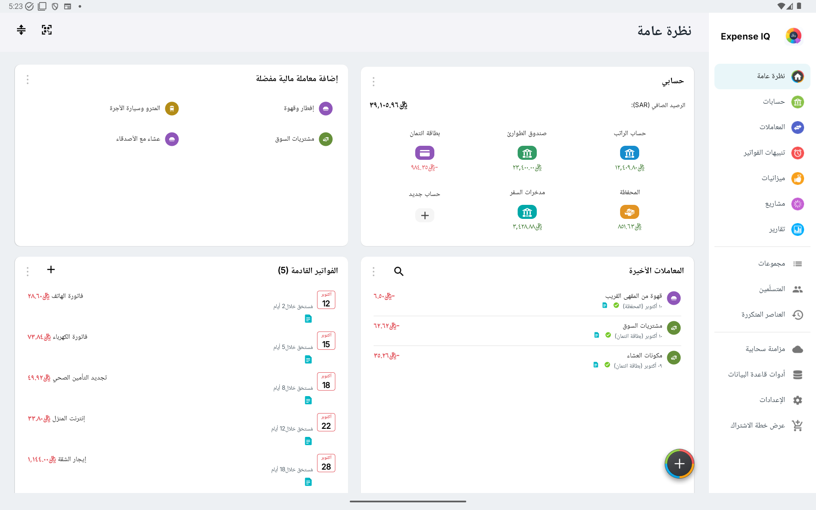Tap the net balance amount ٣٩,١٠٥.٩٦

tap(388, 105)
